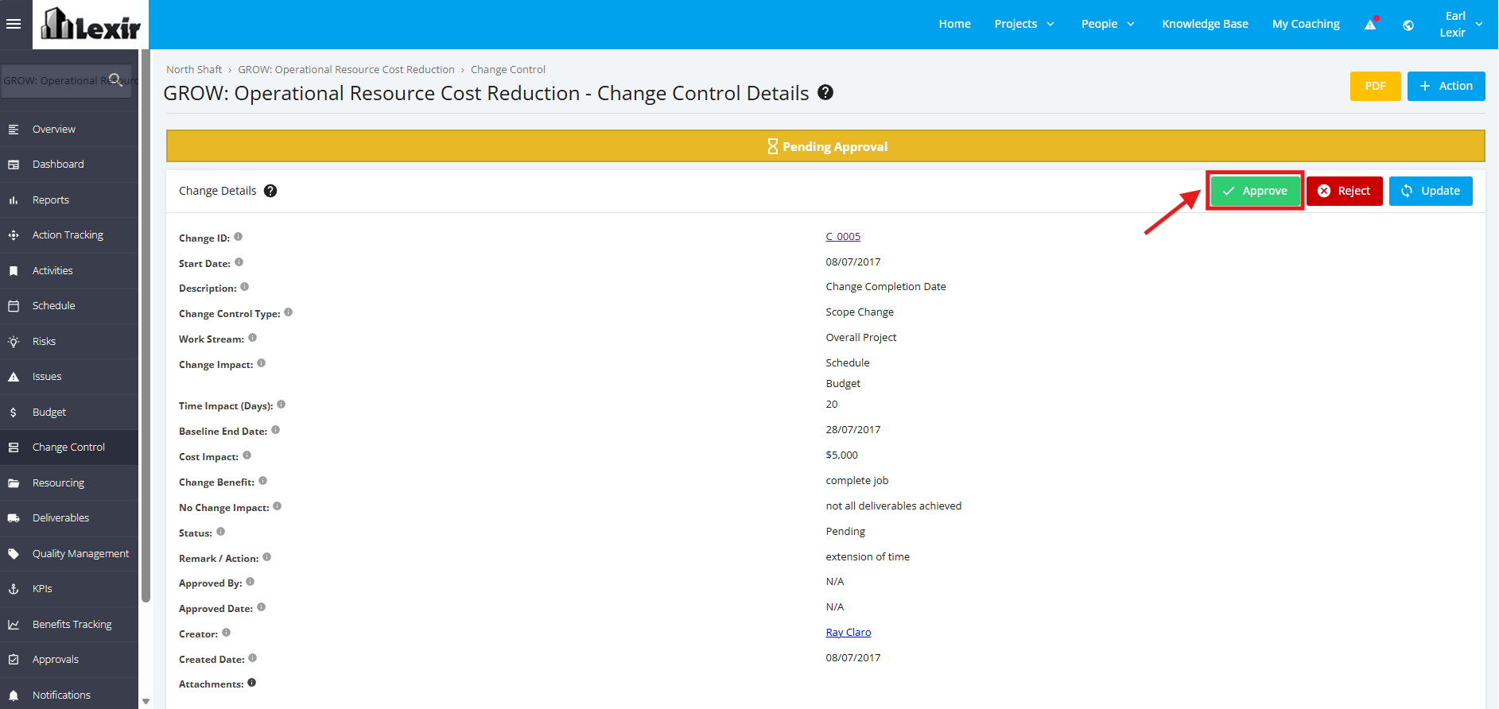
Task: Open Schedule in the sidebar
Action: 69,306
